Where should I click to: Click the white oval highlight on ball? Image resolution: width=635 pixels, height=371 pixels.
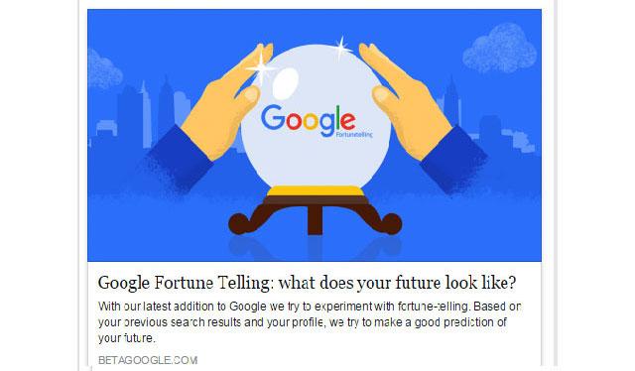[x=285, y=83]
